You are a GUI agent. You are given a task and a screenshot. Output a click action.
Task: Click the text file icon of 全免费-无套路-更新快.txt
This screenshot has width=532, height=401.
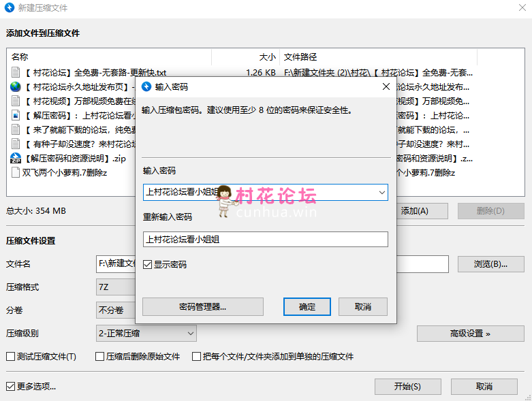[16, 72]
